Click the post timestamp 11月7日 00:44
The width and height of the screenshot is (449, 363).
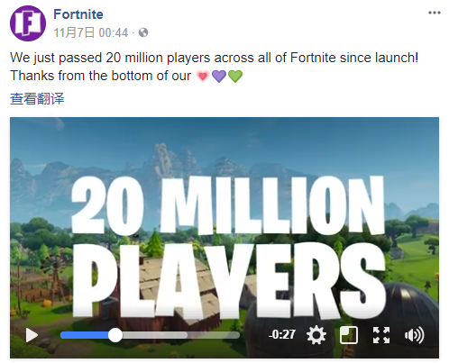click(x=91, y=32)
